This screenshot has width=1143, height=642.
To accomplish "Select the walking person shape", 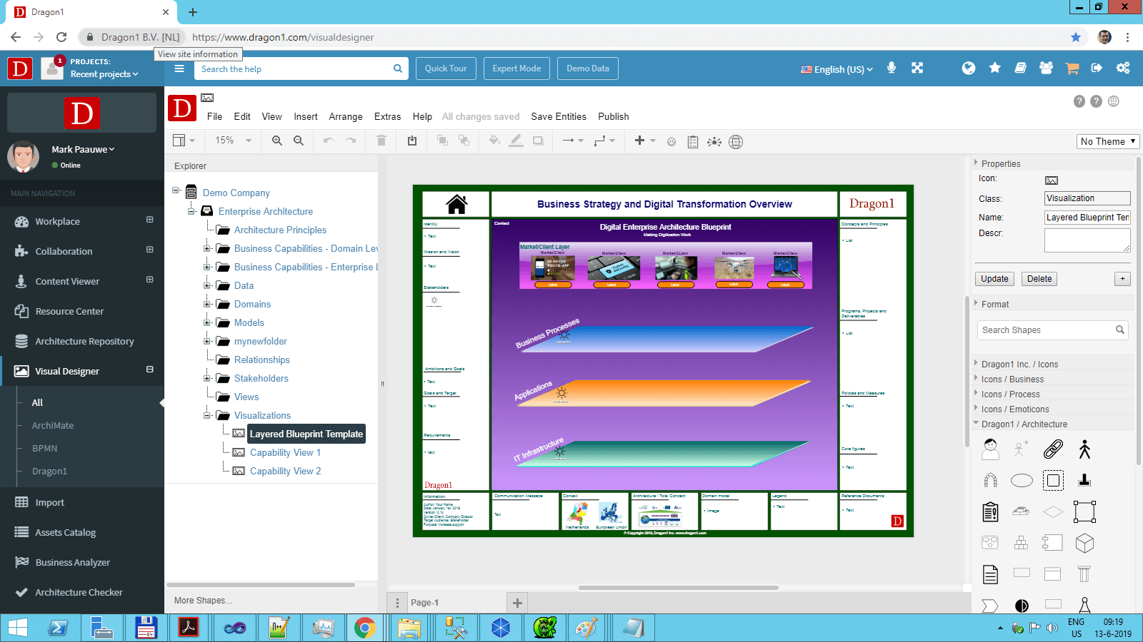I will [x=1084, y=449].
